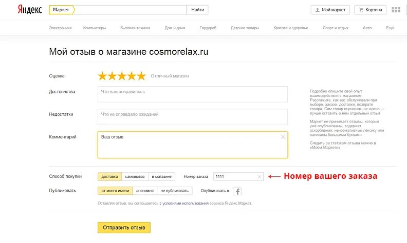Viewport: 407px width, 243px height.
Task: Open the services grid icon
Action: click(396, 10)
